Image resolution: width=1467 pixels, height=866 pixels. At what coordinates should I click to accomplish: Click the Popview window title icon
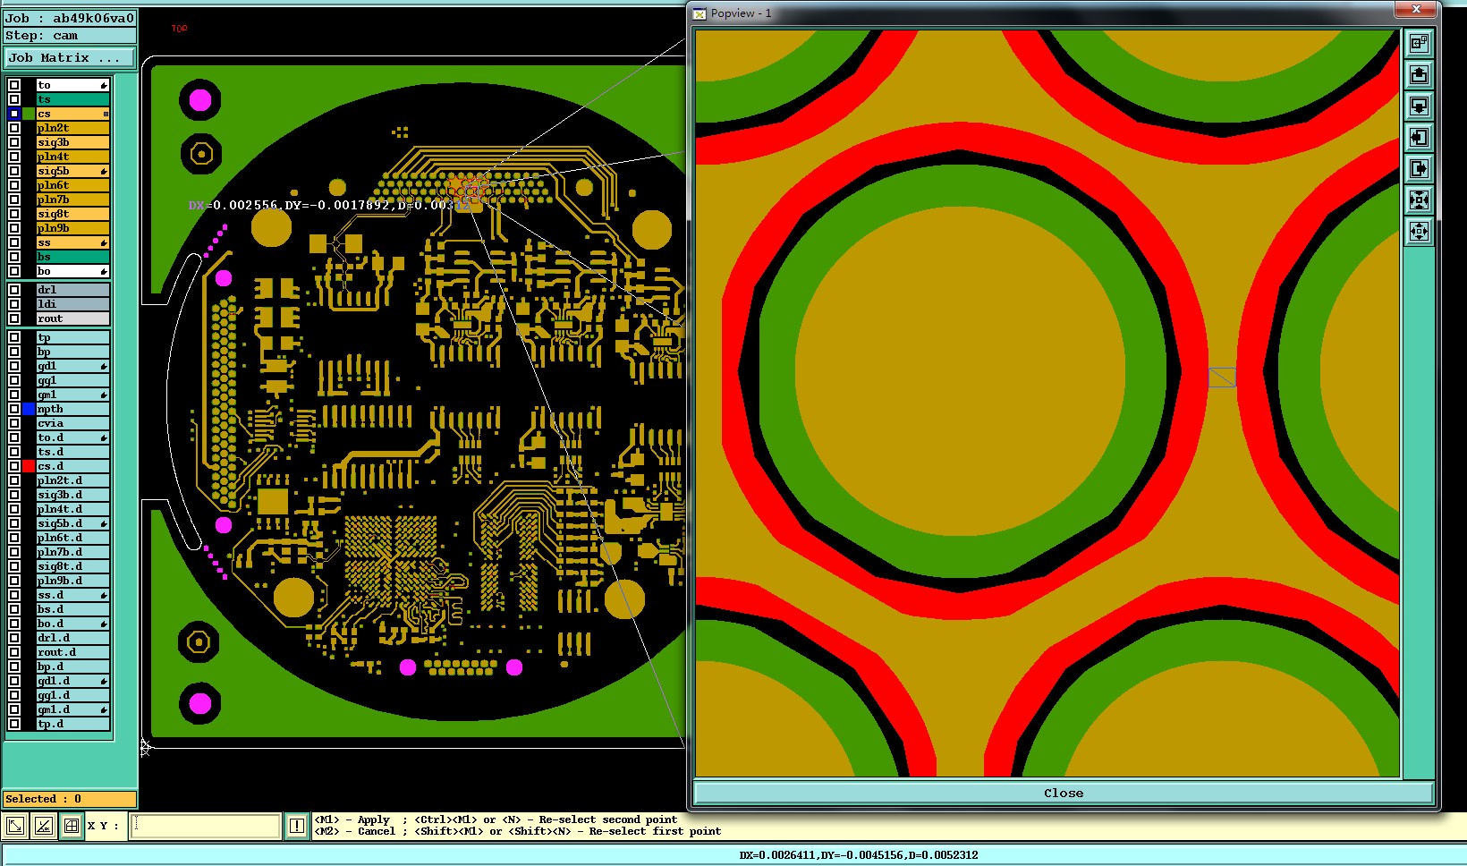700,13
